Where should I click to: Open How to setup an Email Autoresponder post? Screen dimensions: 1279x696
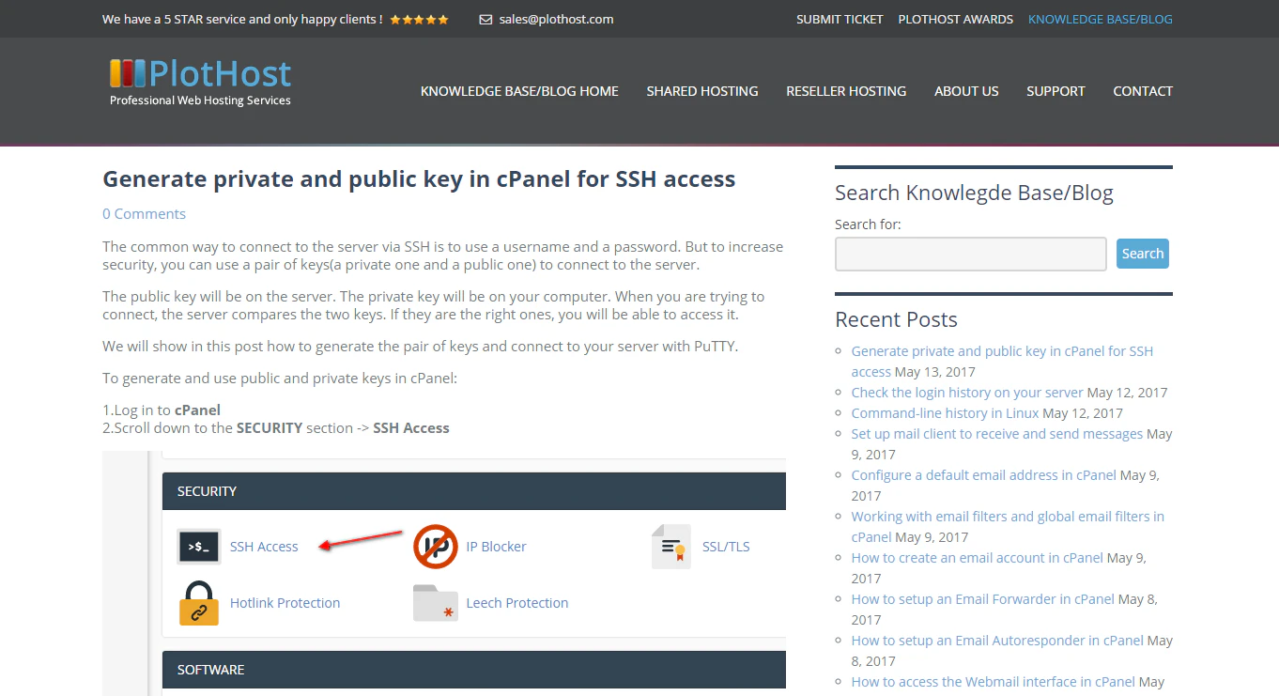click(997, 641)
